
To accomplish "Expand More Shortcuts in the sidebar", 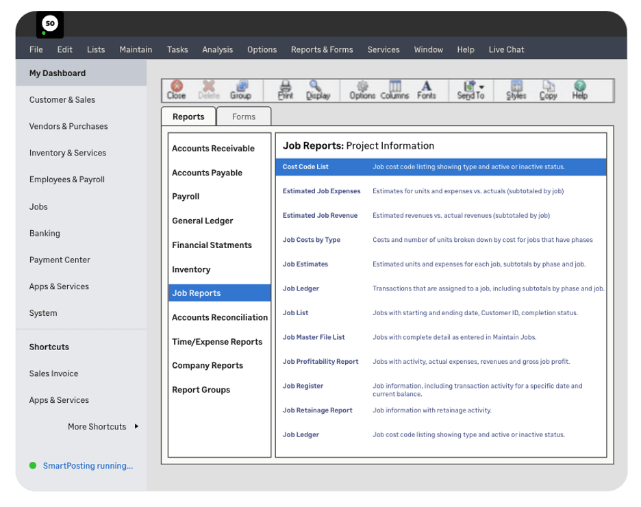I will pos(98,426).
